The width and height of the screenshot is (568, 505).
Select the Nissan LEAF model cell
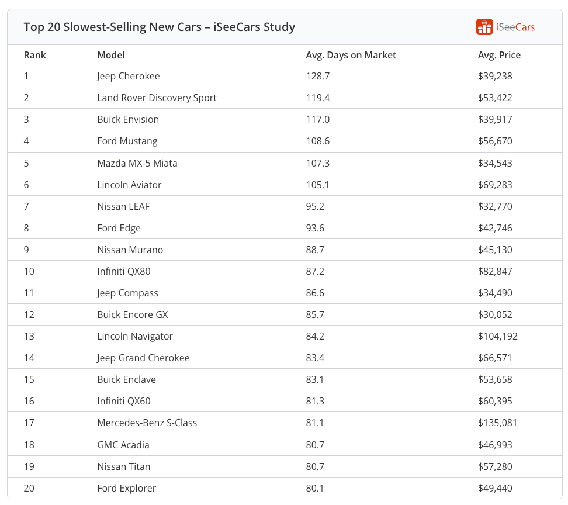(124, 206)
